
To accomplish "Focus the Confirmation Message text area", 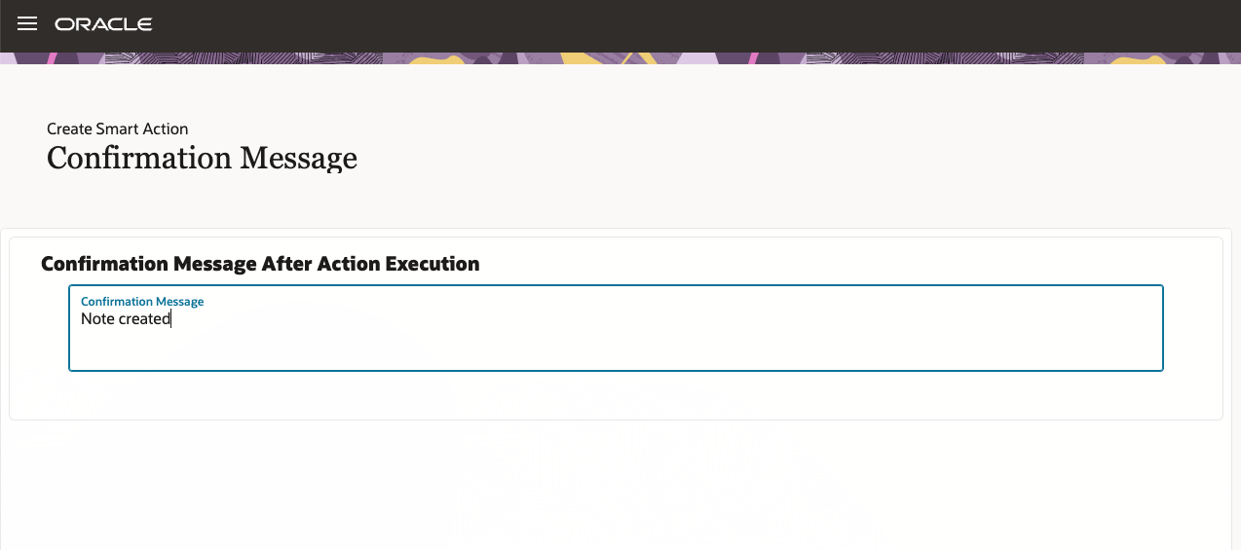I will [x=616, y=328].
